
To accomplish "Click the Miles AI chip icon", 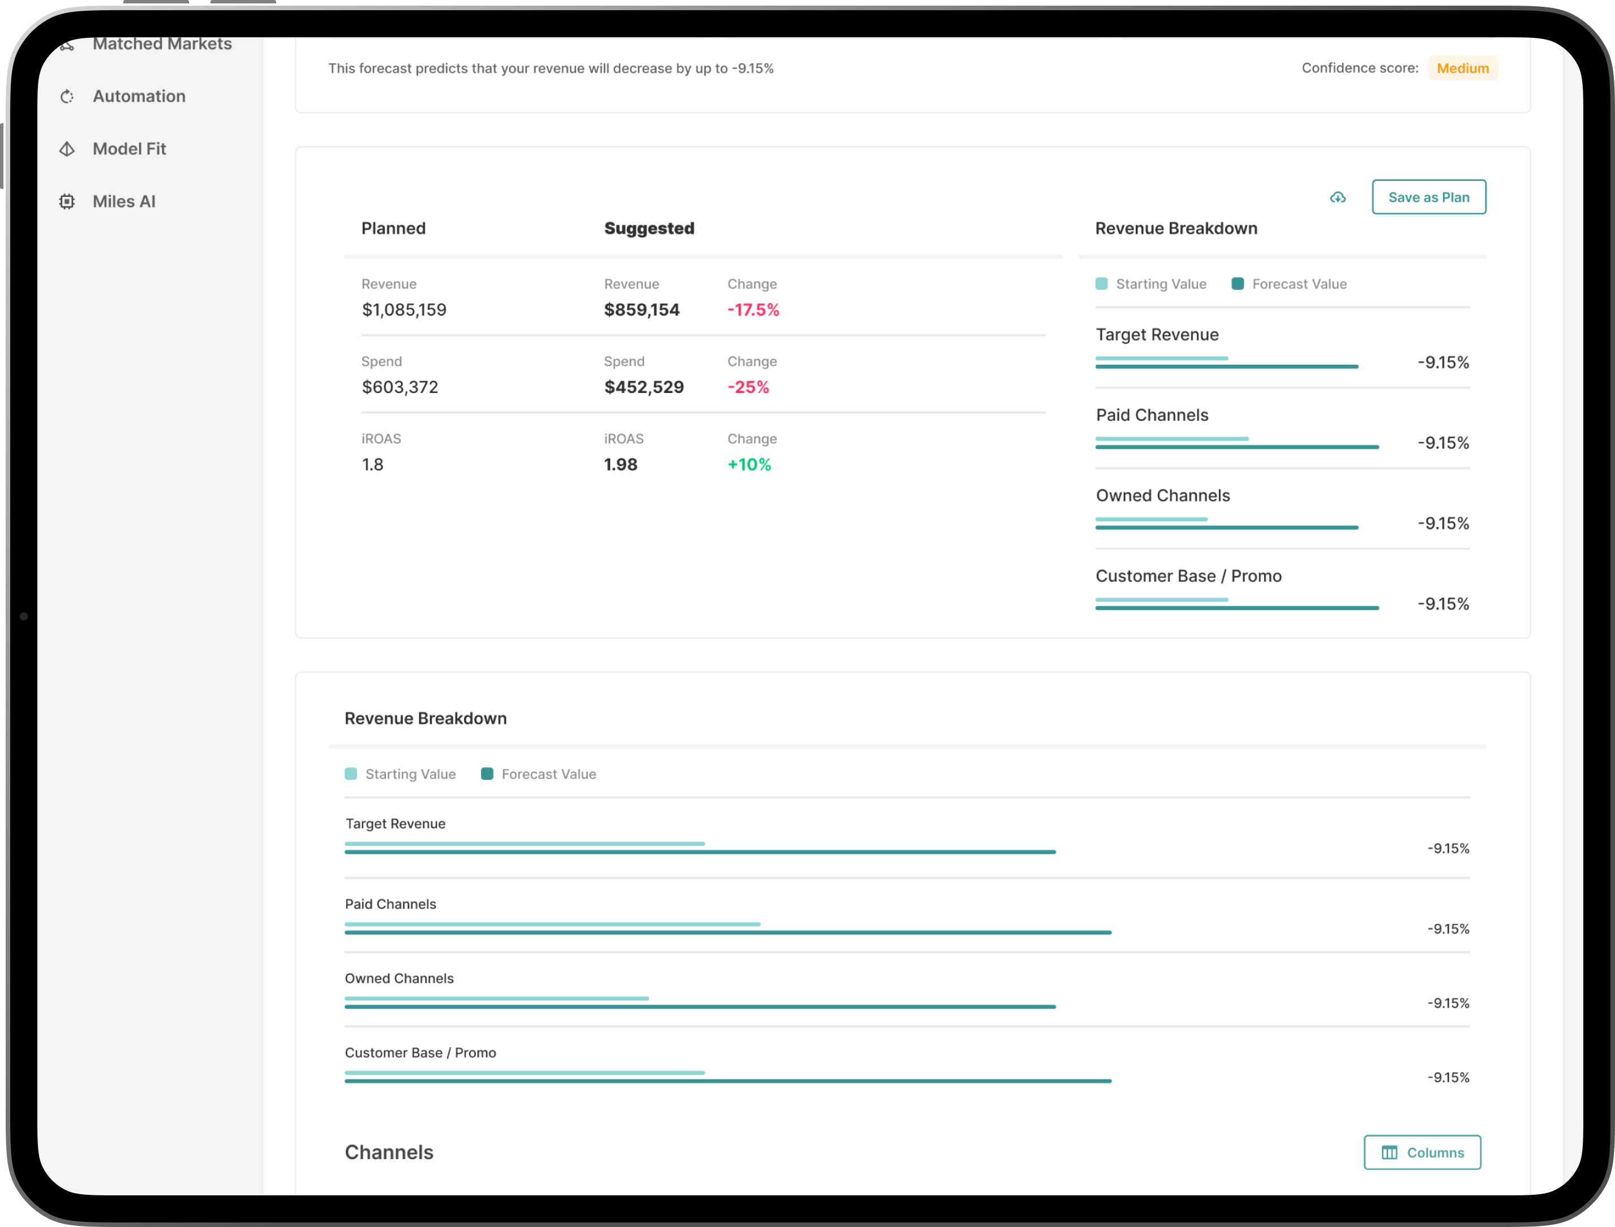I will (x=67, y=201).
